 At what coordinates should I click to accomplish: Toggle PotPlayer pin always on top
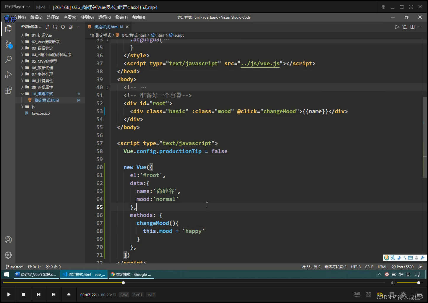pyautogui.click(x=383, y=7)
